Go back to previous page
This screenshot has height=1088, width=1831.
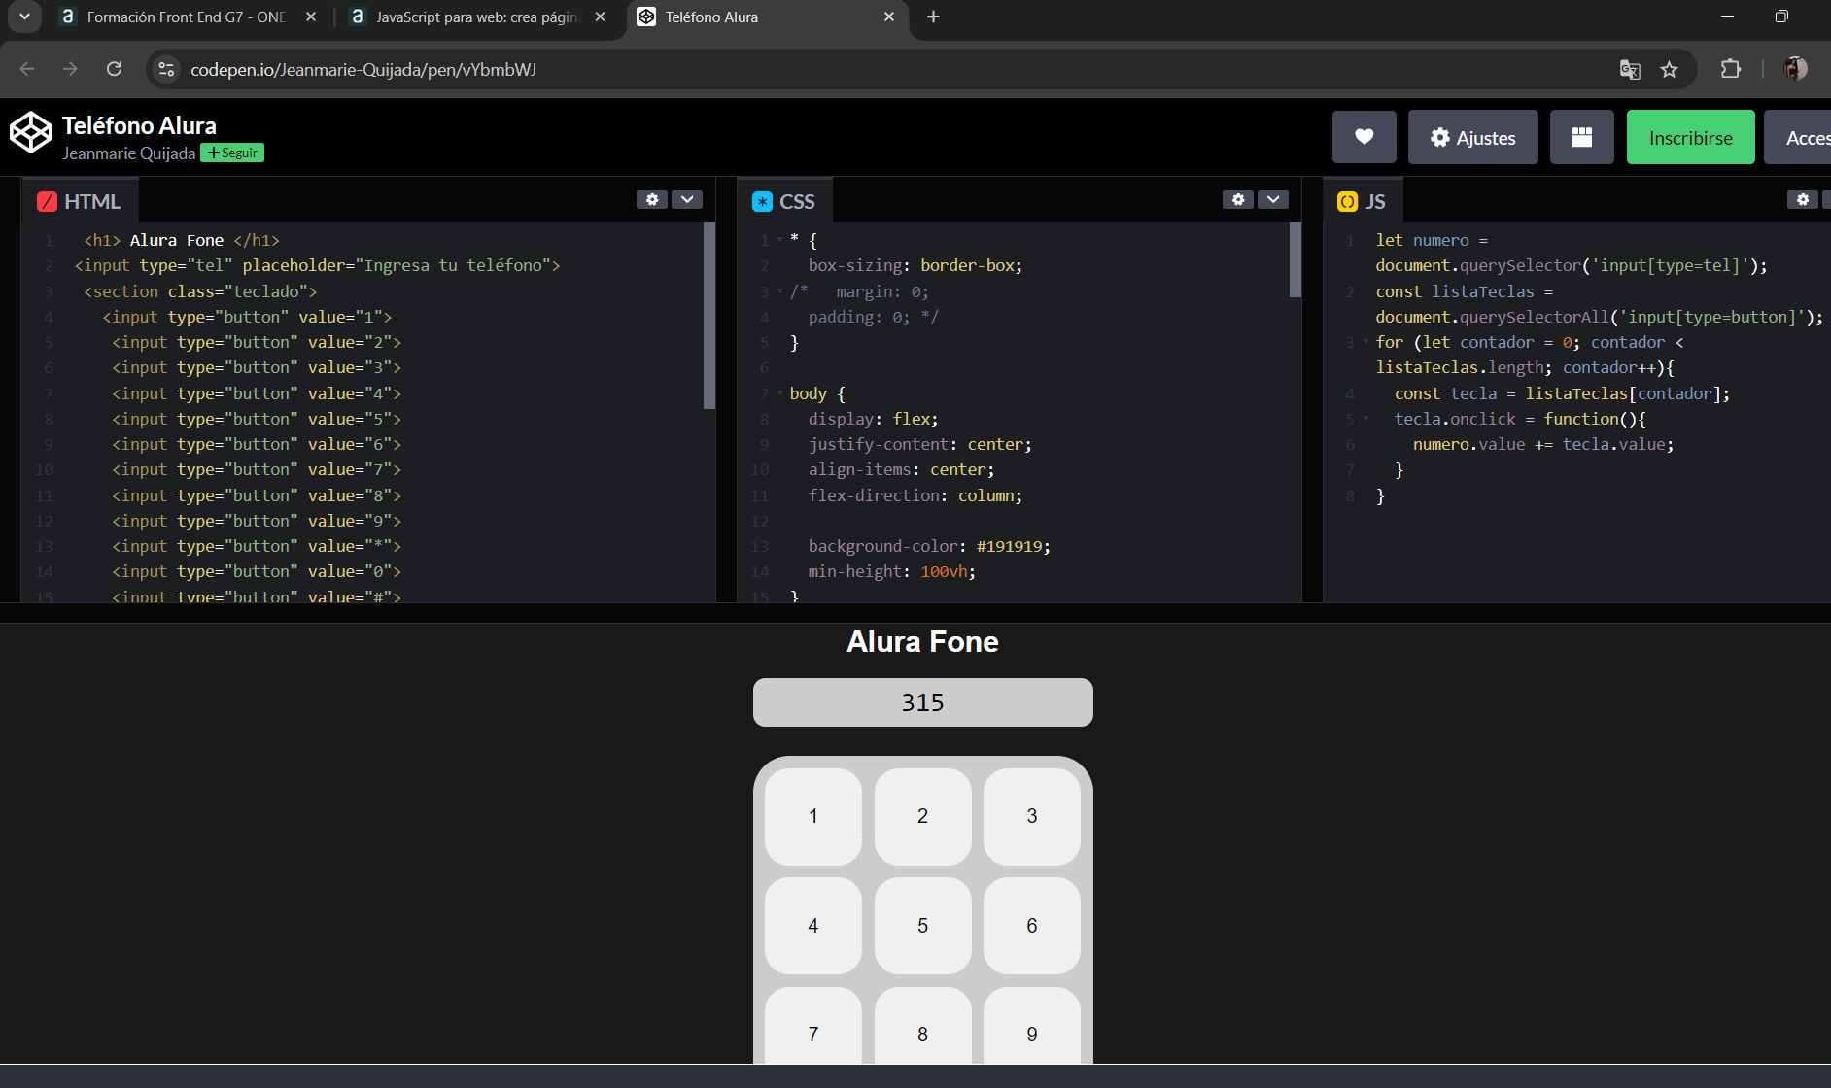click(x=27, y=69)
